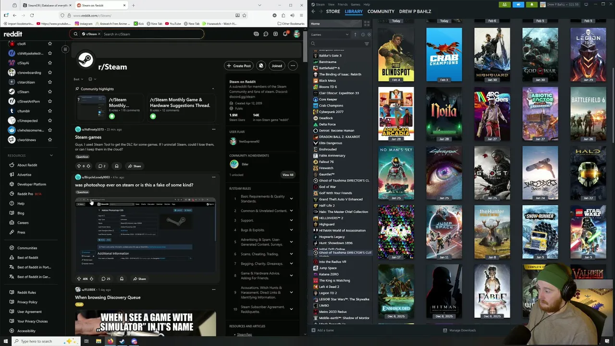The height and width of the screenshot is (346, 615).
Task: Open Steam game list advanced filters icon
Action: click(367, 44)
